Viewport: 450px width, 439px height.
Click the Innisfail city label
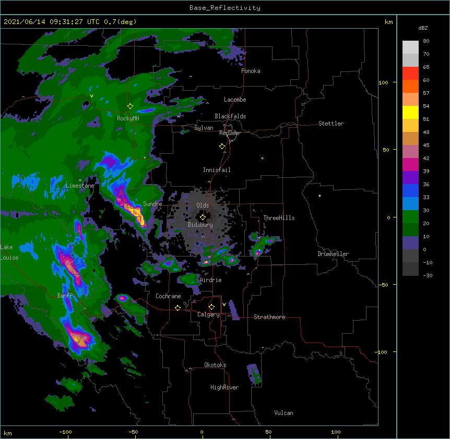tap(217, 170)
